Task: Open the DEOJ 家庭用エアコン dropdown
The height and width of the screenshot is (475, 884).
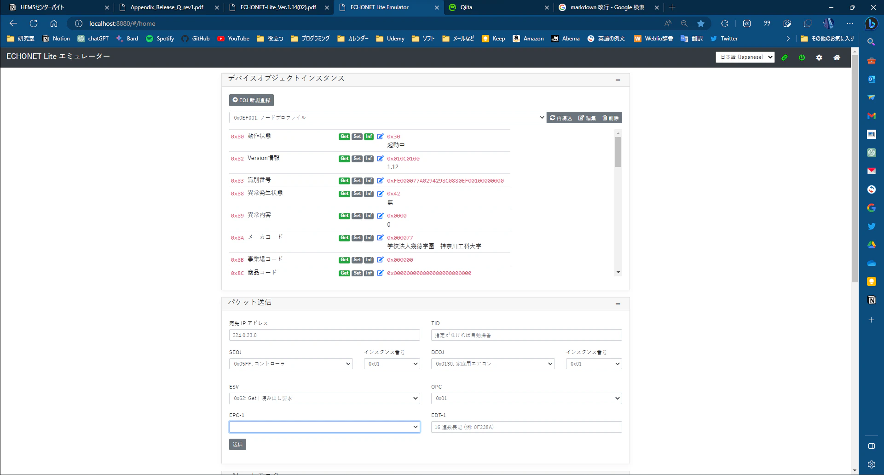Action: pos(493,364)
